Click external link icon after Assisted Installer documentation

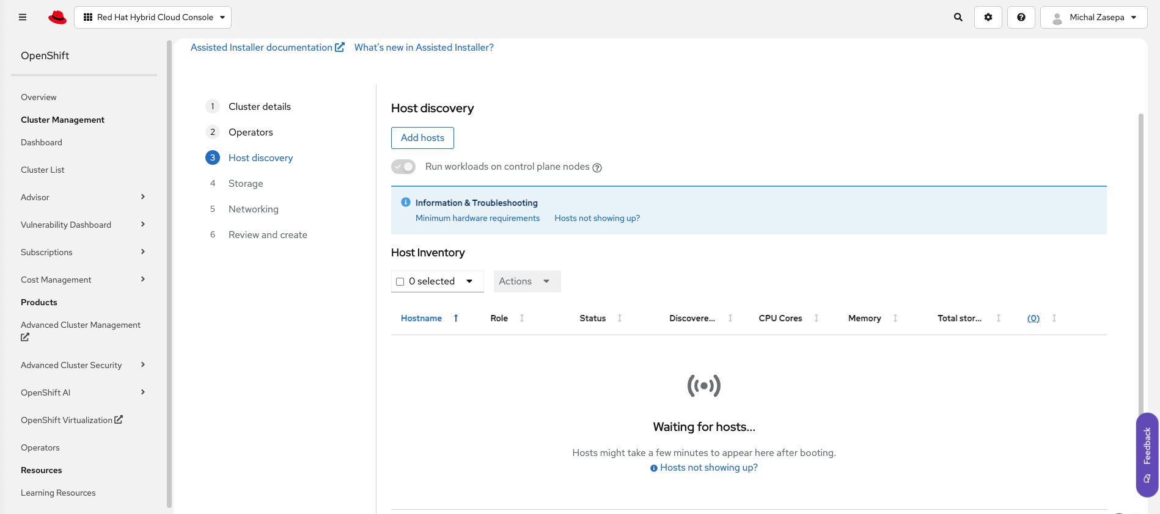[x=340, y=47]
